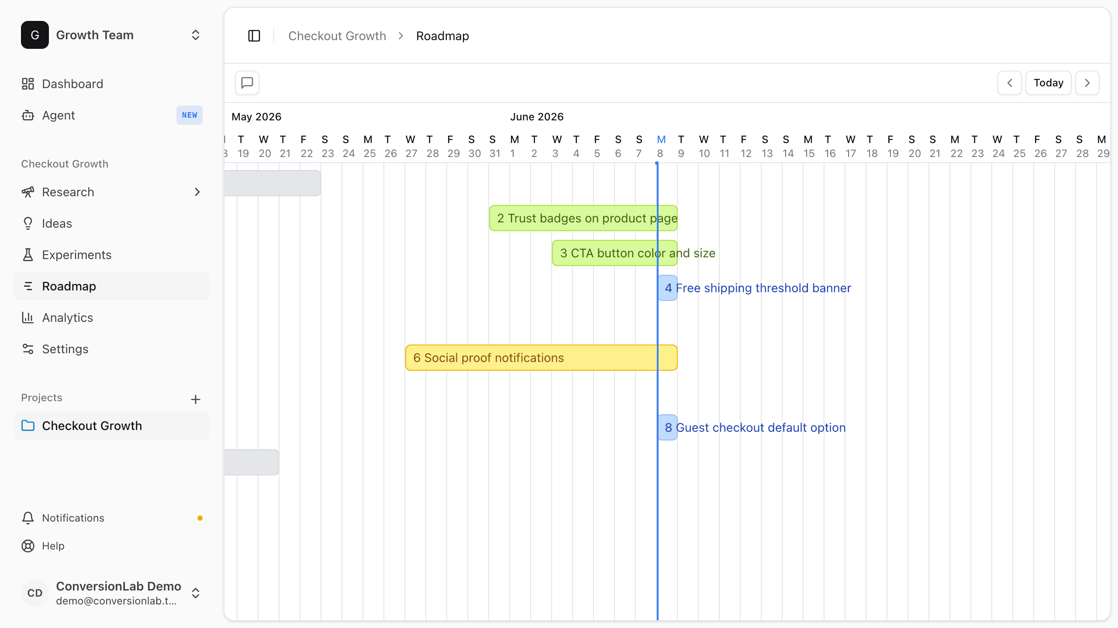Go to previous timeline period
Viewport: 1118px width, 628px height.
(1010, 83)
